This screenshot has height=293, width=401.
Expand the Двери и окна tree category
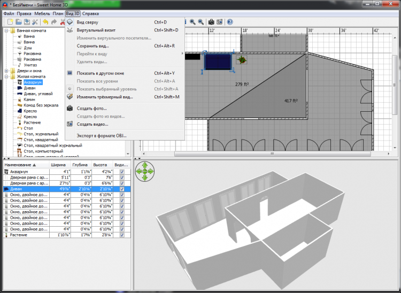point(6,71)
